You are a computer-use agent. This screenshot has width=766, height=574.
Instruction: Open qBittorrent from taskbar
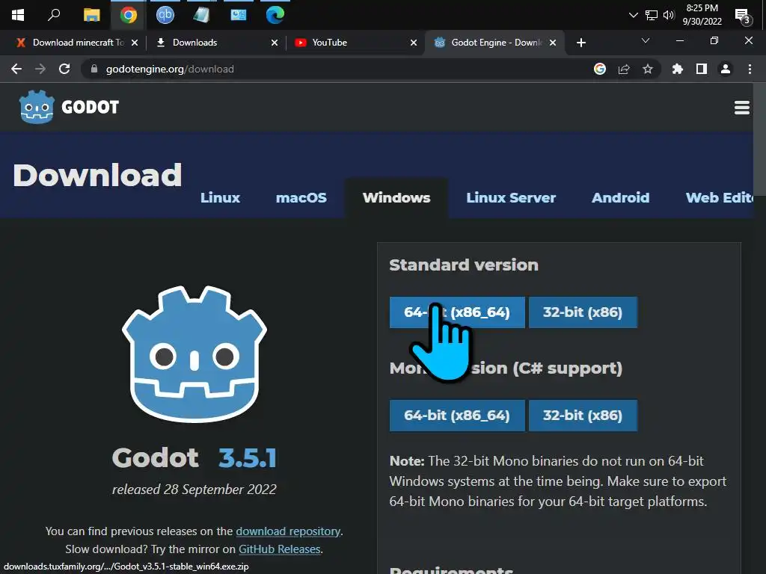[165, 15]
